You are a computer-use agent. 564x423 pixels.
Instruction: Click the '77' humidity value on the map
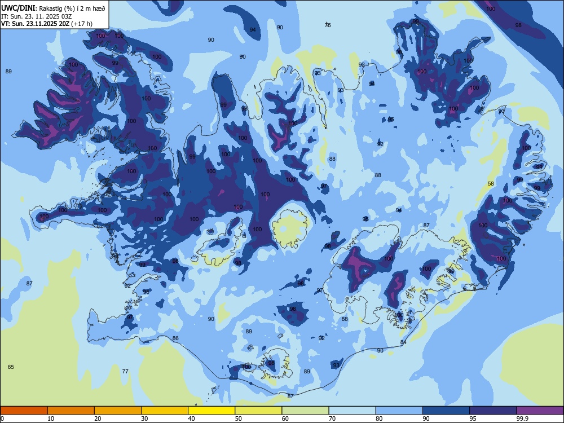[125, 371]
